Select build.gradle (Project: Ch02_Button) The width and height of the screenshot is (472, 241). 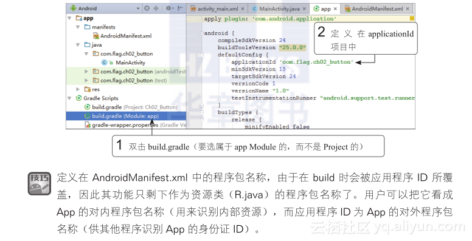click(134, 107)
